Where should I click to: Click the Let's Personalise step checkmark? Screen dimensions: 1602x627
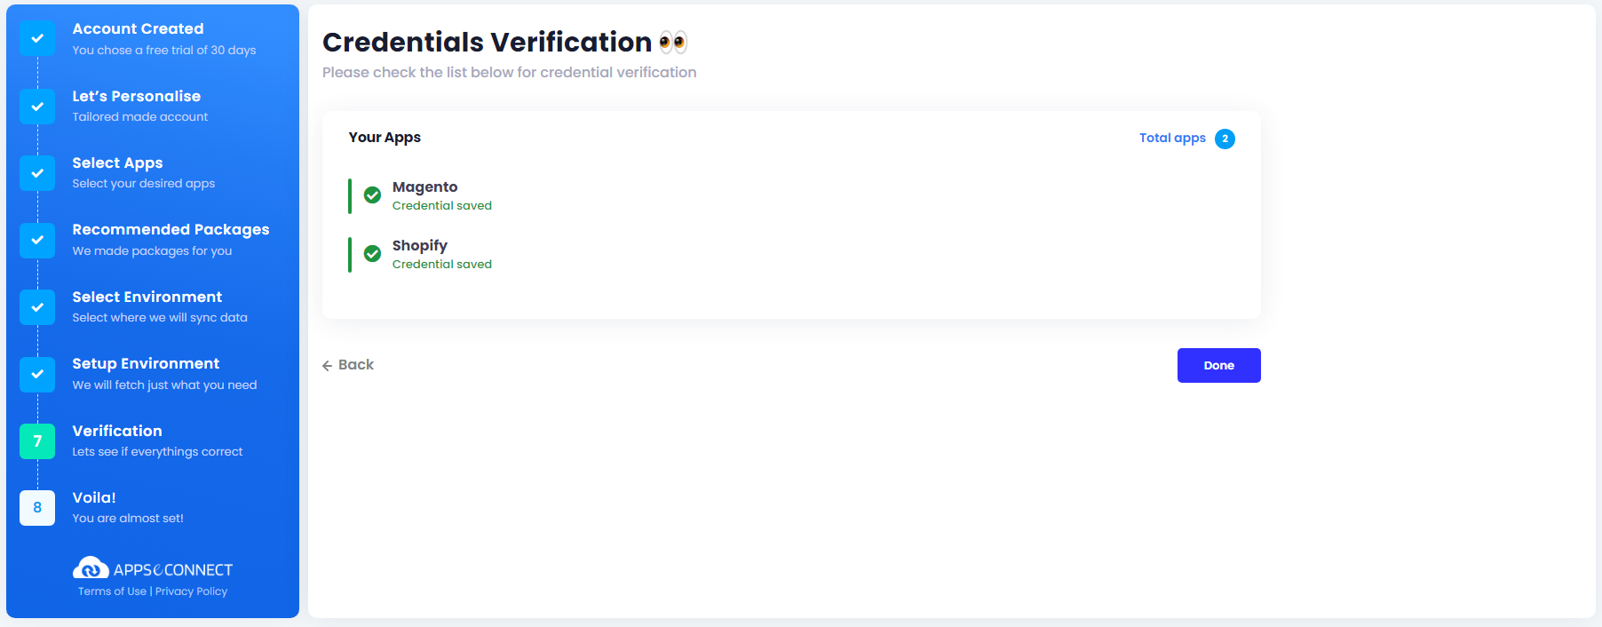(x=37, y=107)
